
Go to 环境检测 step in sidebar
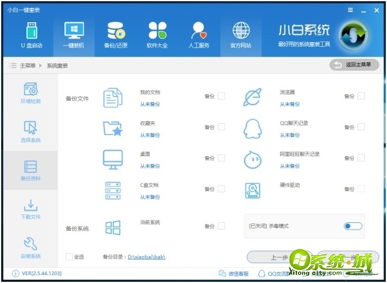[x=31, y=93]
